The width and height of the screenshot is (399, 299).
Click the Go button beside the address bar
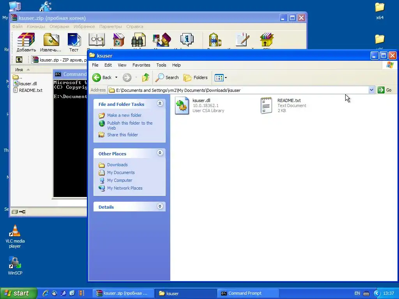pos(385,90)
